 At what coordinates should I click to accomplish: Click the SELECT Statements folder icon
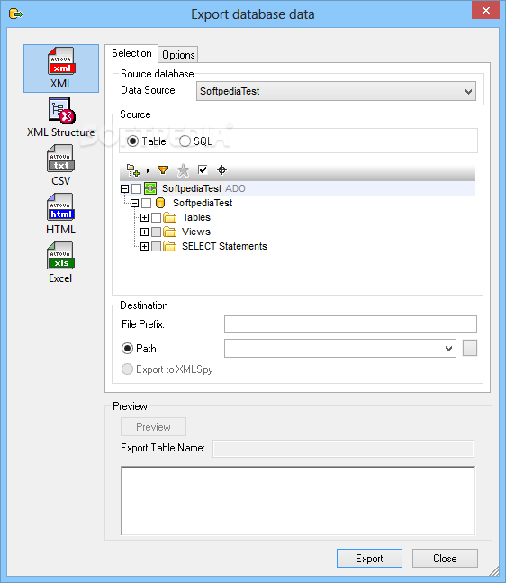click(170, 247)
